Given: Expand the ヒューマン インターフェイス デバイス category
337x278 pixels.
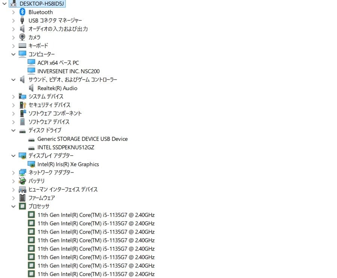Looking at the screenshot, I should (13, 190).
